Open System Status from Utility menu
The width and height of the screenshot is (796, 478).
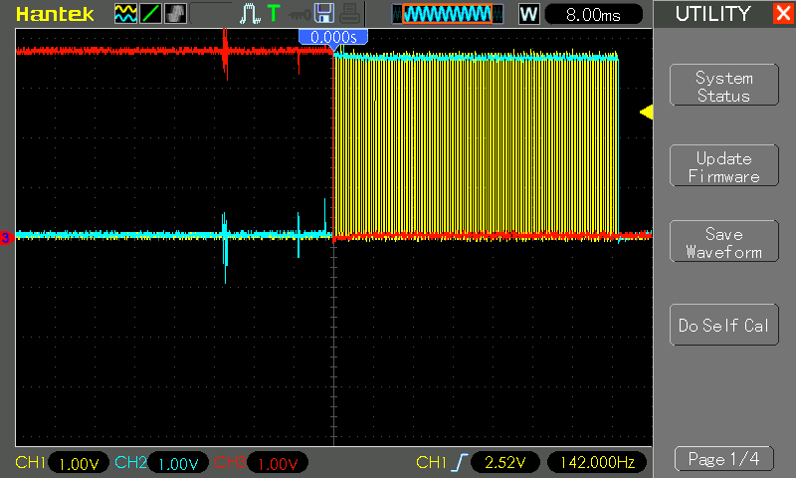723,87
